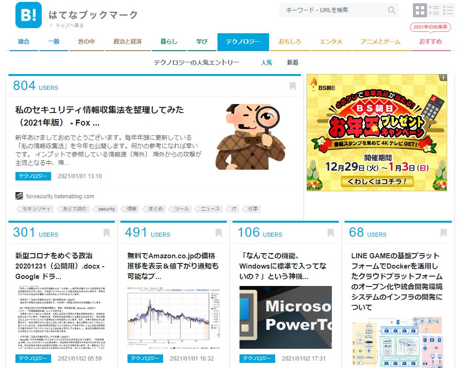Click the Hatena Bookmark B! logo
457x368 pixels.
tap(29, 15)
